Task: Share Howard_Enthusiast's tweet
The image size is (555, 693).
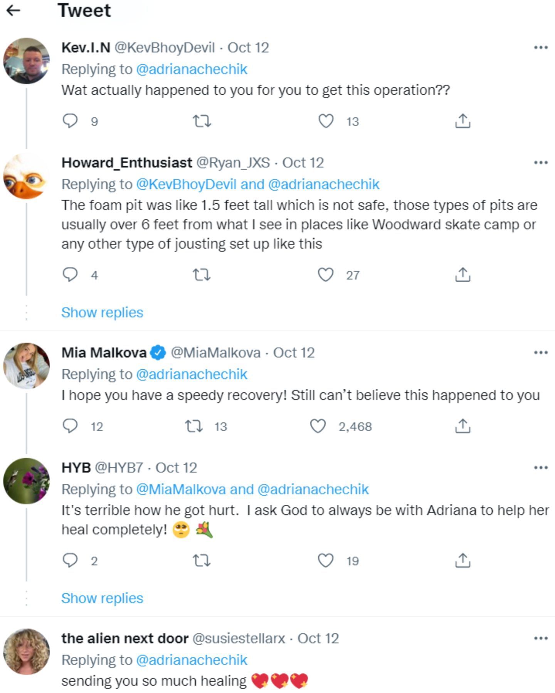Action: 462,275
